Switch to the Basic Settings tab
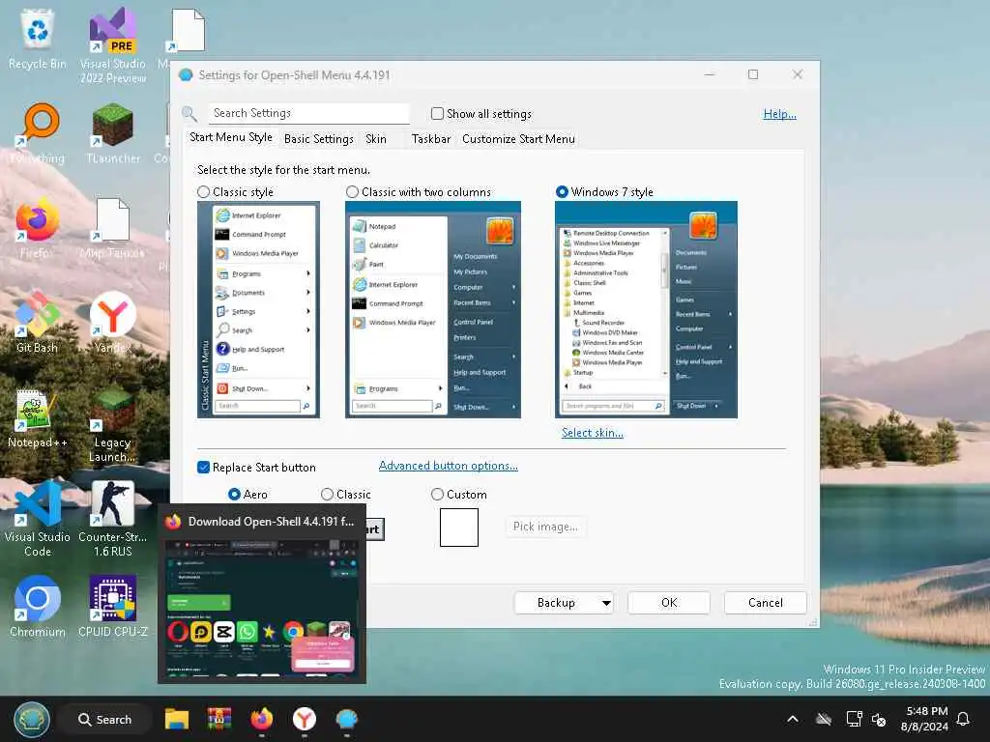The image size is (990, 742). pyautogui.click(x=319, y=139)
